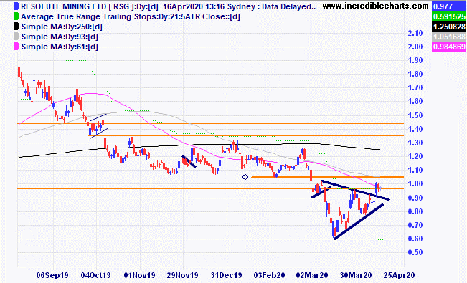Click the green ATR Trailing Stops legend swatch
The image size is (467, 283).
[x=16, y=16]
